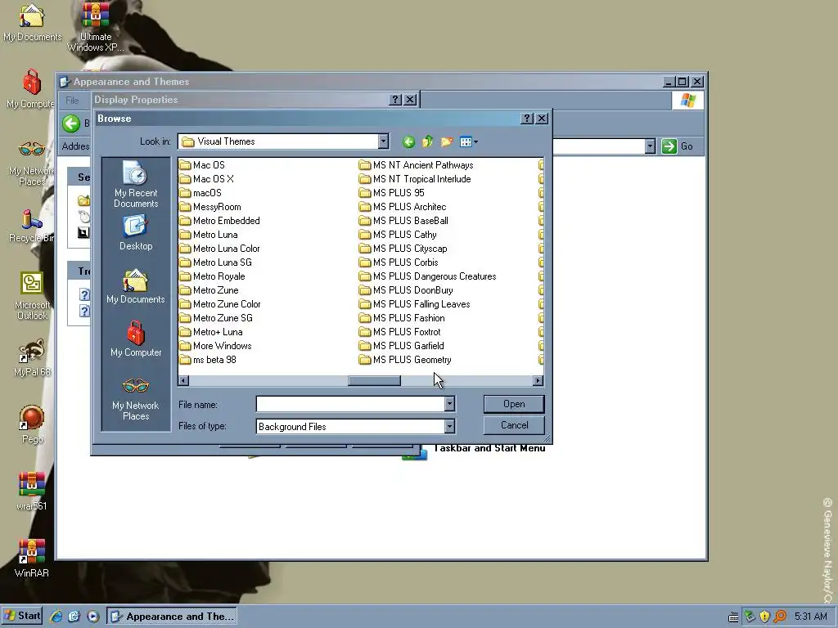
Task: Select the More Windows folder
Action: click(216, 346)
